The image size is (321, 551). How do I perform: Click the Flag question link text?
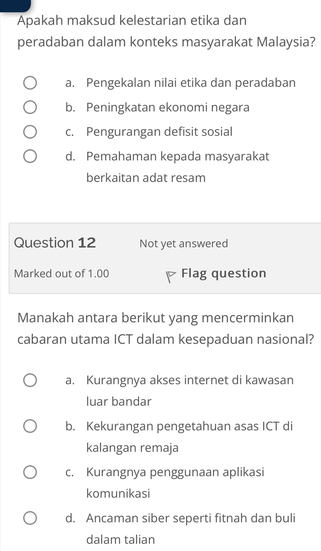(224, 273)
